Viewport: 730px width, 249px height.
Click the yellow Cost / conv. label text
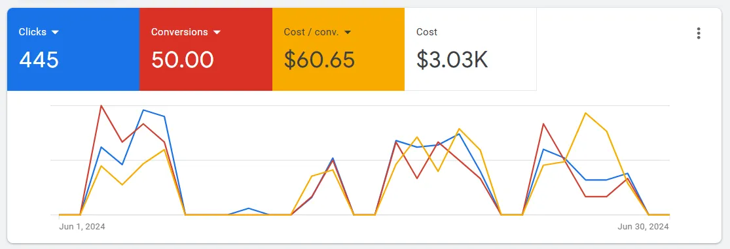point(312,32)
